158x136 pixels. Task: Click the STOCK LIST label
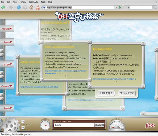(x=26, y=125)
